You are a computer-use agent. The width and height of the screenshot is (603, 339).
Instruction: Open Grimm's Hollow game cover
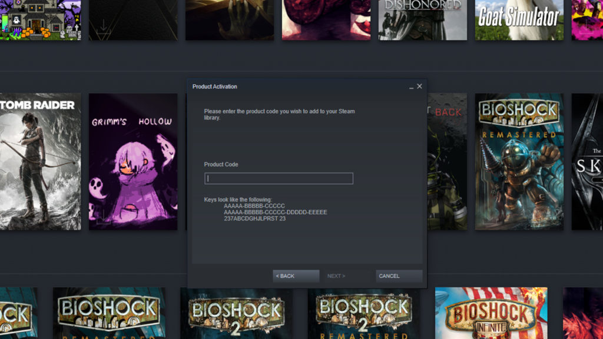133,161
